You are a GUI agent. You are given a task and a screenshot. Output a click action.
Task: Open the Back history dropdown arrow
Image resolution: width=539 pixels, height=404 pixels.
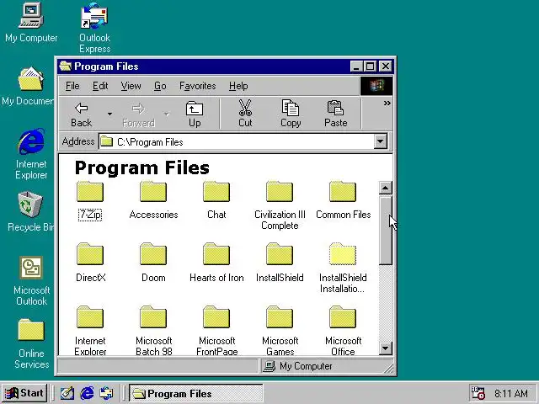(x=109, y=114)
